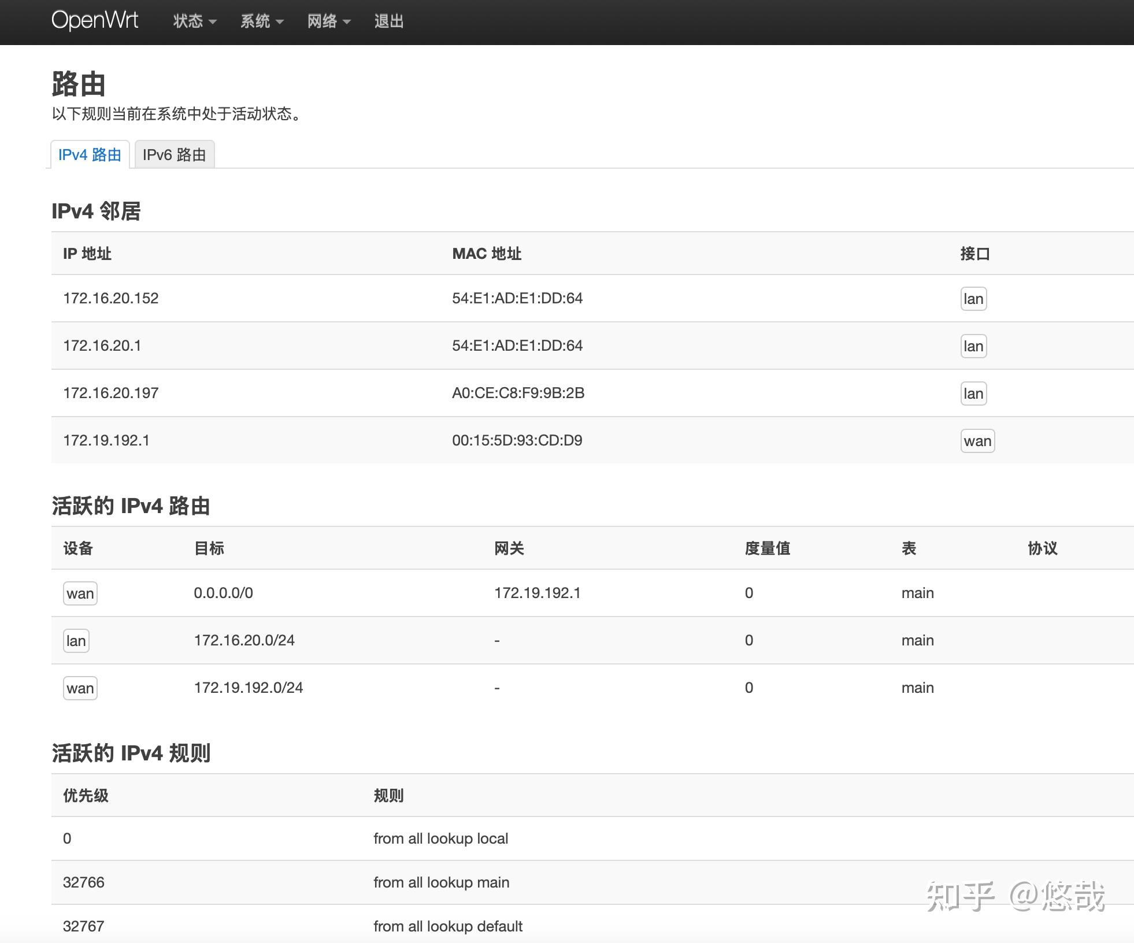Select the 路由 page heading
This screenshot has width=1134, height=943.
point(78,84)
